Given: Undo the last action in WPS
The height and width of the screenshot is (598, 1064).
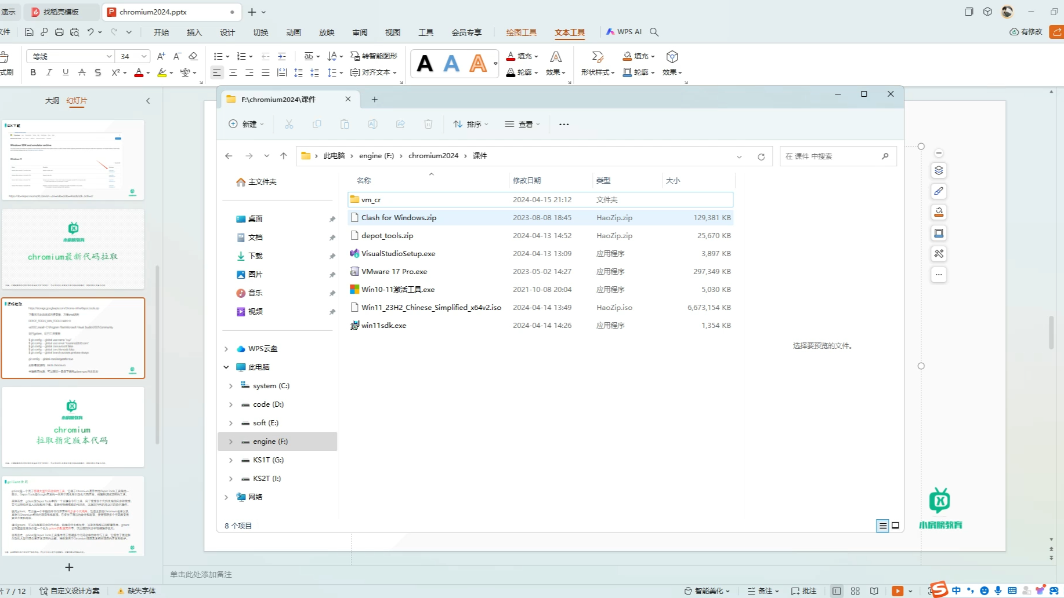Looking at the screenshot, I should click(91, 32).
